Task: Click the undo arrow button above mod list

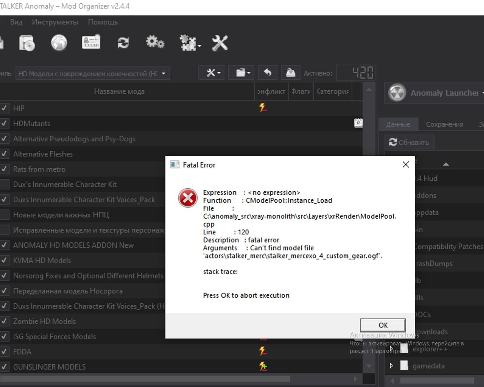Action: 268,73
